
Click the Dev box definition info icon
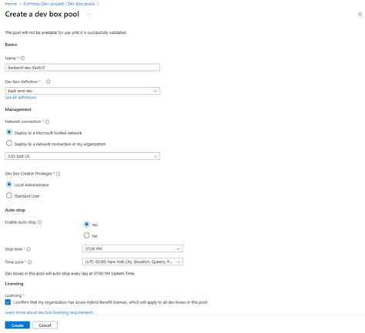click(x=49, y=82)
